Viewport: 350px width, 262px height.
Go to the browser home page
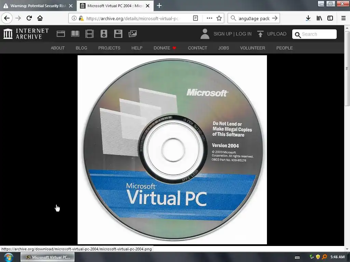40,18
